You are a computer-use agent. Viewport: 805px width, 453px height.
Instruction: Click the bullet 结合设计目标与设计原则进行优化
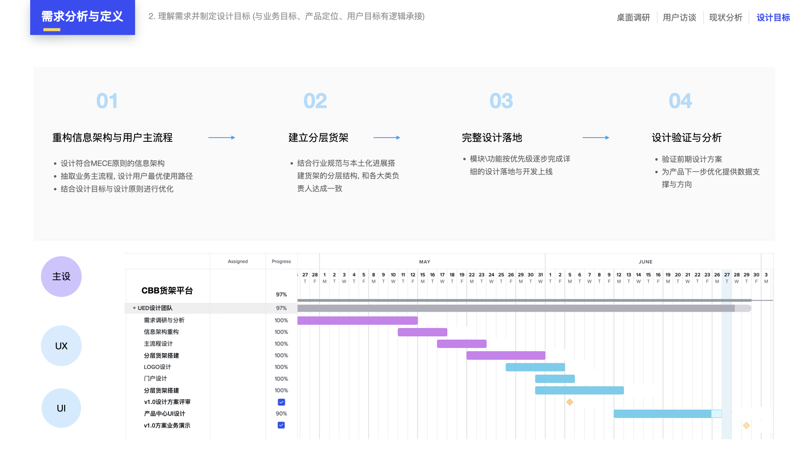point(117,189)
